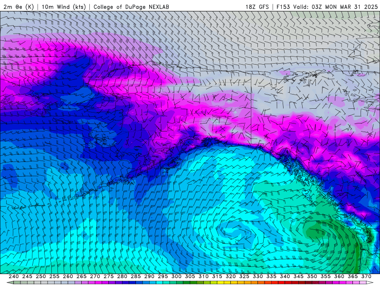Click the 265 value on the color scale
The width and height of the screenshot is (380, 285).
coord(81,276)
